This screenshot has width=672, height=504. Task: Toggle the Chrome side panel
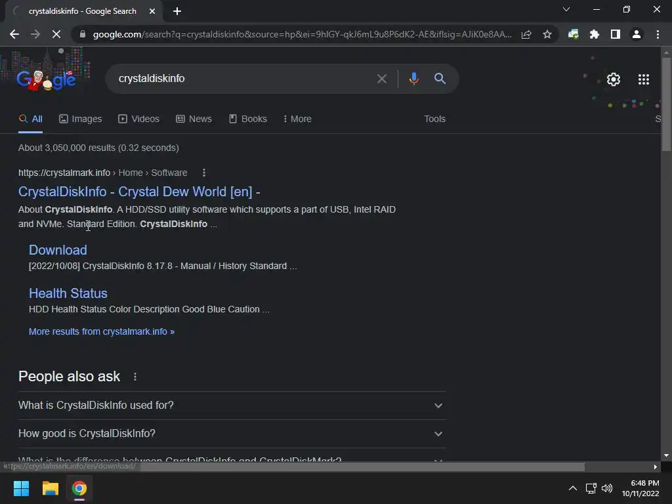616,34
